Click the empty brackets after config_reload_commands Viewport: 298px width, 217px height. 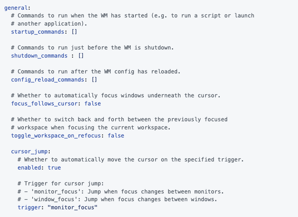click(94, 79)
